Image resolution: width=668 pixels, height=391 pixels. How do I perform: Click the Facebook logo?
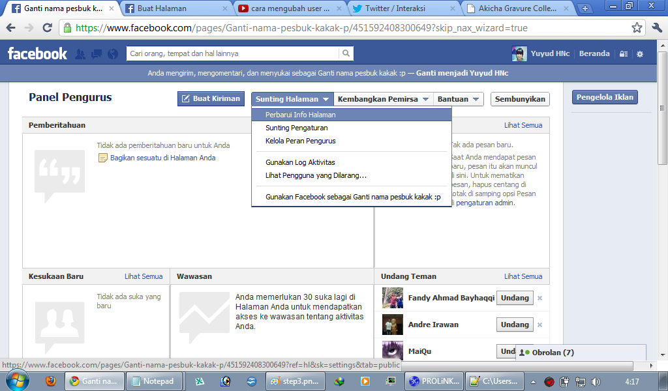pos(37,53)
